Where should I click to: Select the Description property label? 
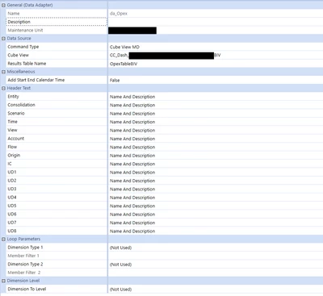click(x=19, y=22)
